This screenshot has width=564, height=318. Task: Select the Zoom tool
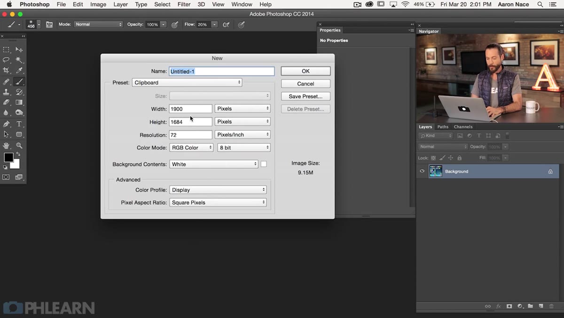pyautogui.click(x=19, y=146)
